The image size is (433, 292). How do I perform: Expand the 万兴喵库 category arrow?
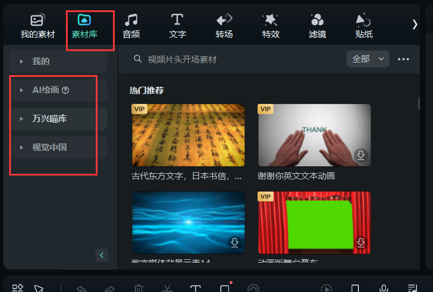point(21,119)
